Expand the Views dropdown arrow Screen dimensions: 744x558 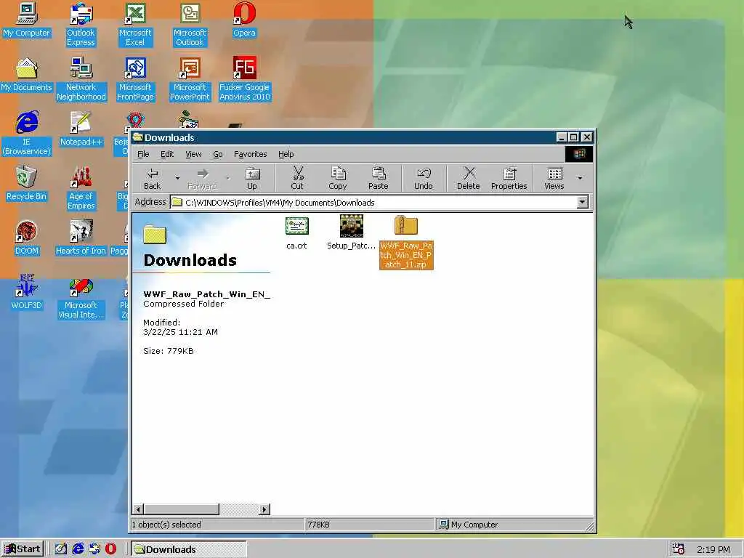coord(580,179)
